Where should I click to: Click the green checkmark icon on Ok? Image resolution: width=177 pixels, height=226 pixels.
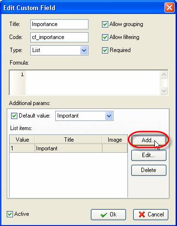tap(104, 215)
